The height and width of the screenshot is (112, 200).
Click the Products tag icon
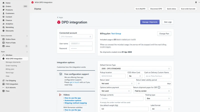[x=3, y=10]
